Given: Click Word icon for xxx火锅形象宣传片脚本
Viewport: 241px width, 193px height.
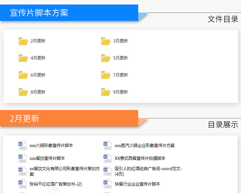Looking at the screenshot, I should [x=23, y=145].
